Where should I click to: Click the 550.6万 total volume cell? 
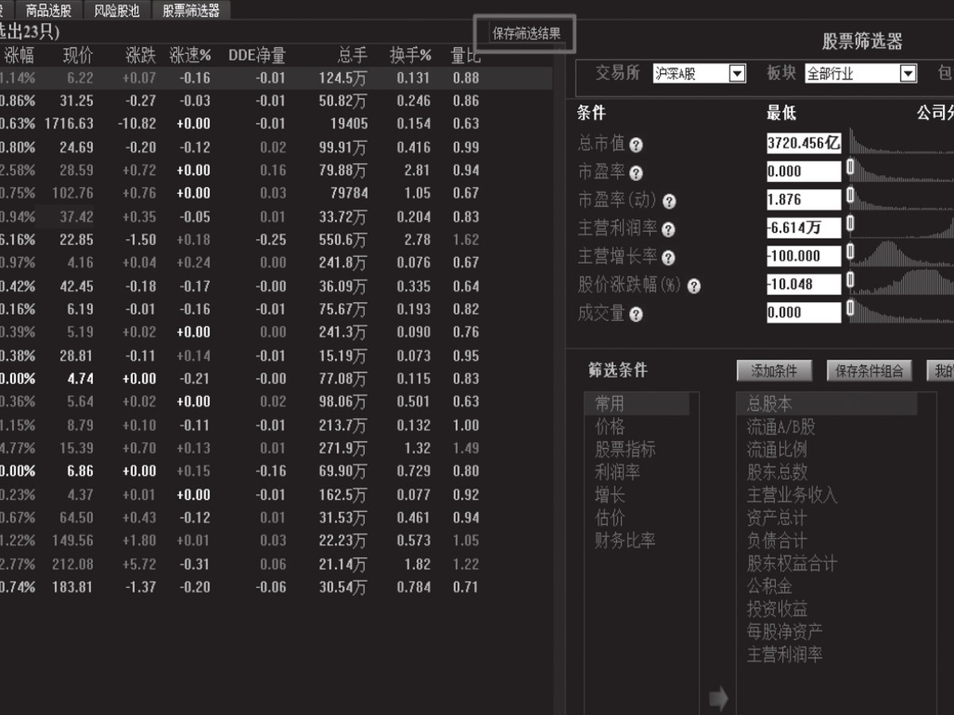(342, 240)
